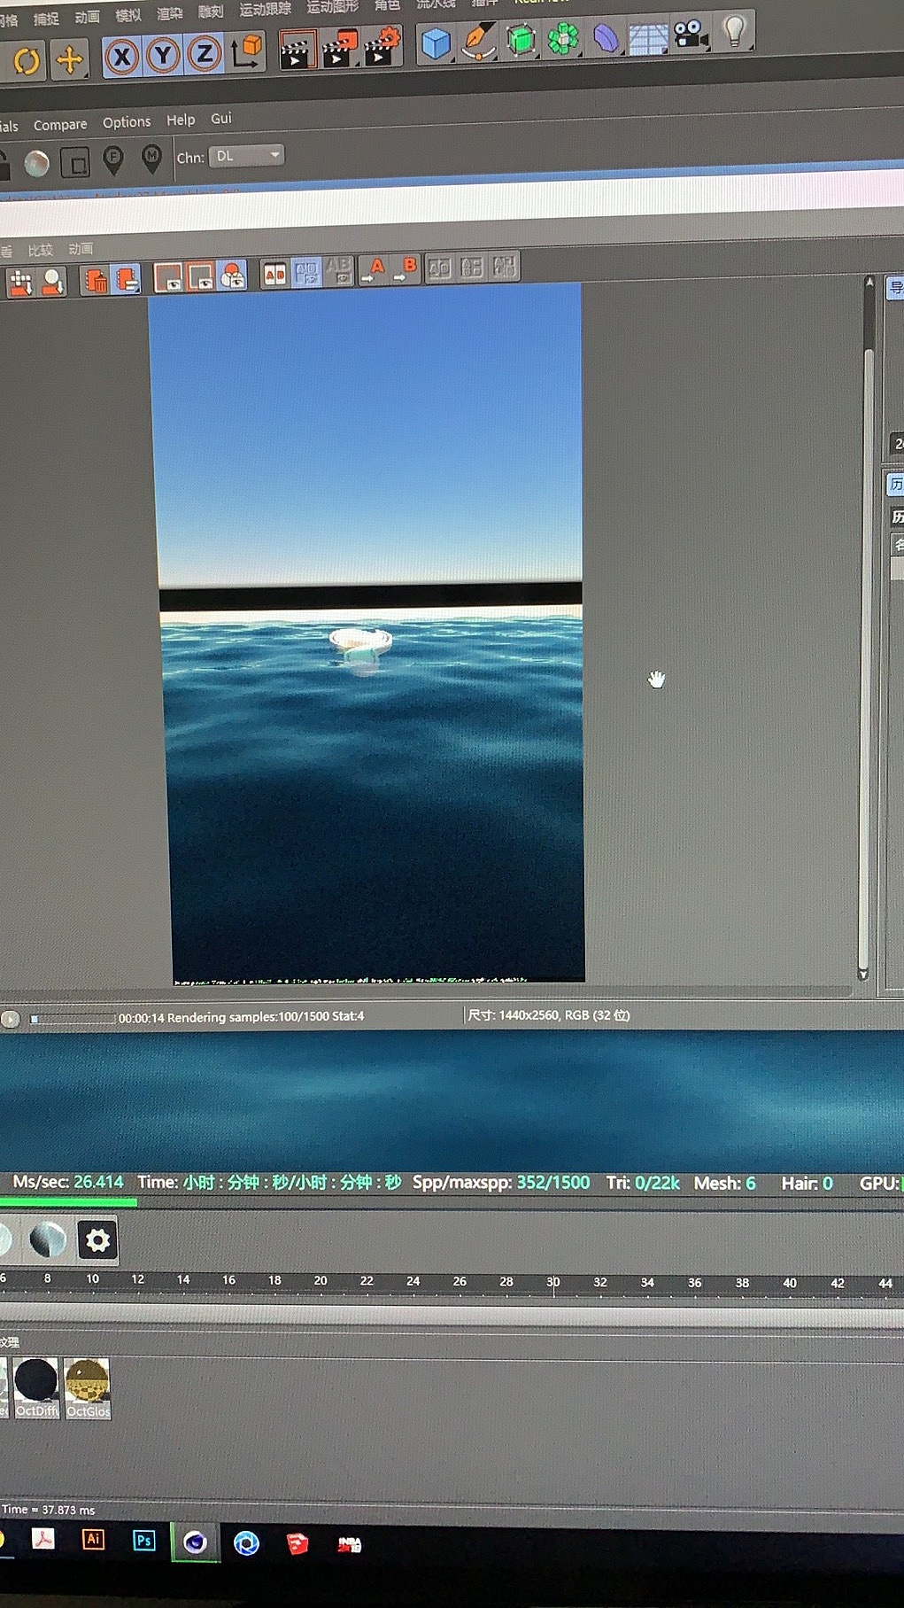Click the Set as B icon
Screen dimensions: 904x1608
(x=406, y=268)
